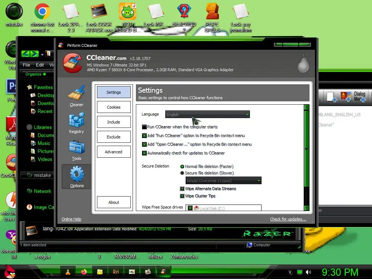Click Dialog Menu icon in background window
This screenshot has height=279, width=372.
pos(360,97)
